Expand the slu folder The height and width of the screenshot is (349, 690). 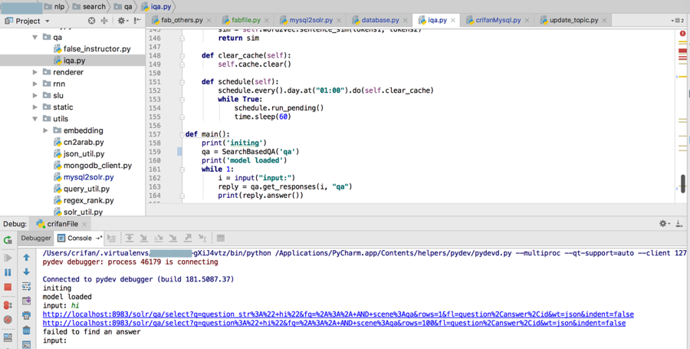[34, 96]
